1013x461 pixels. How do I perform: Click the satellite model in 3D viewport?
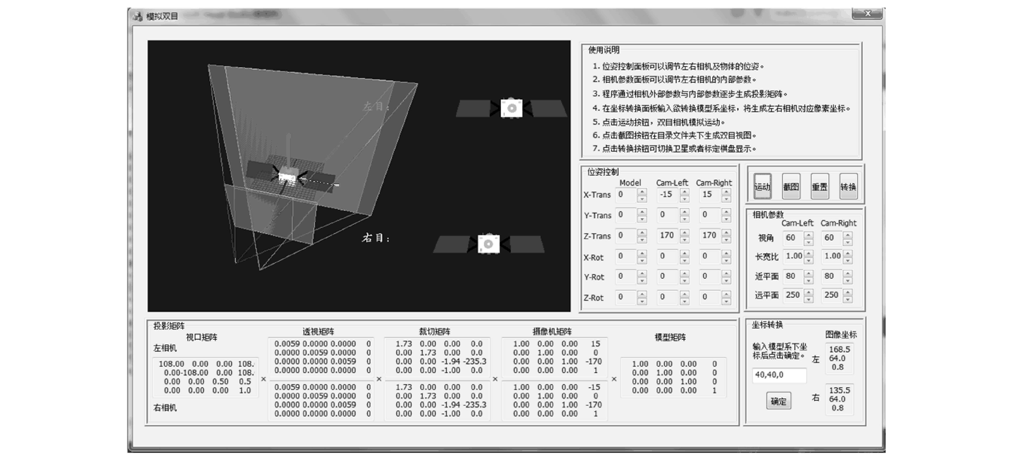point(287,177)
